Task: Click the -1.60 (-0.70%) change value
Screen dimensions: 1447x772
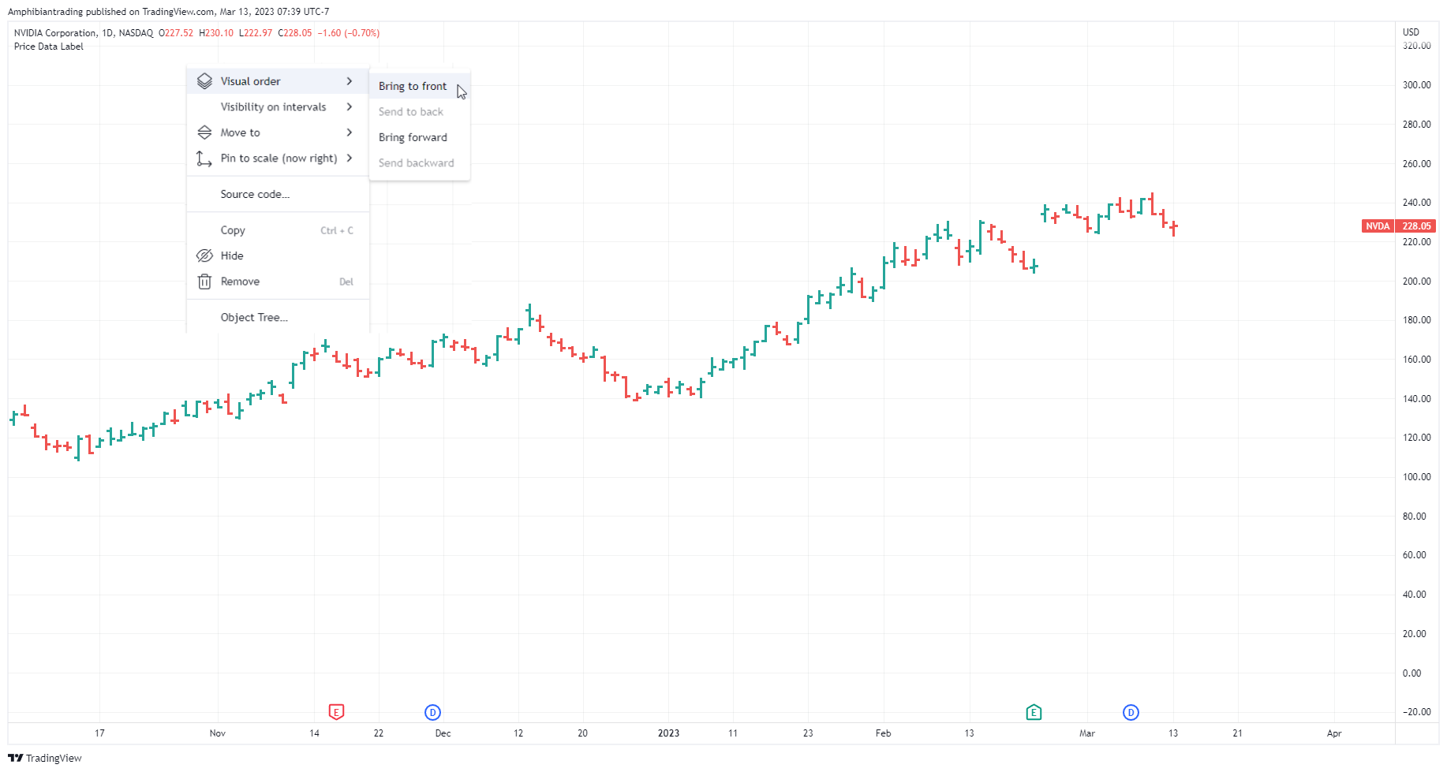Action: [x=349, y=33]
